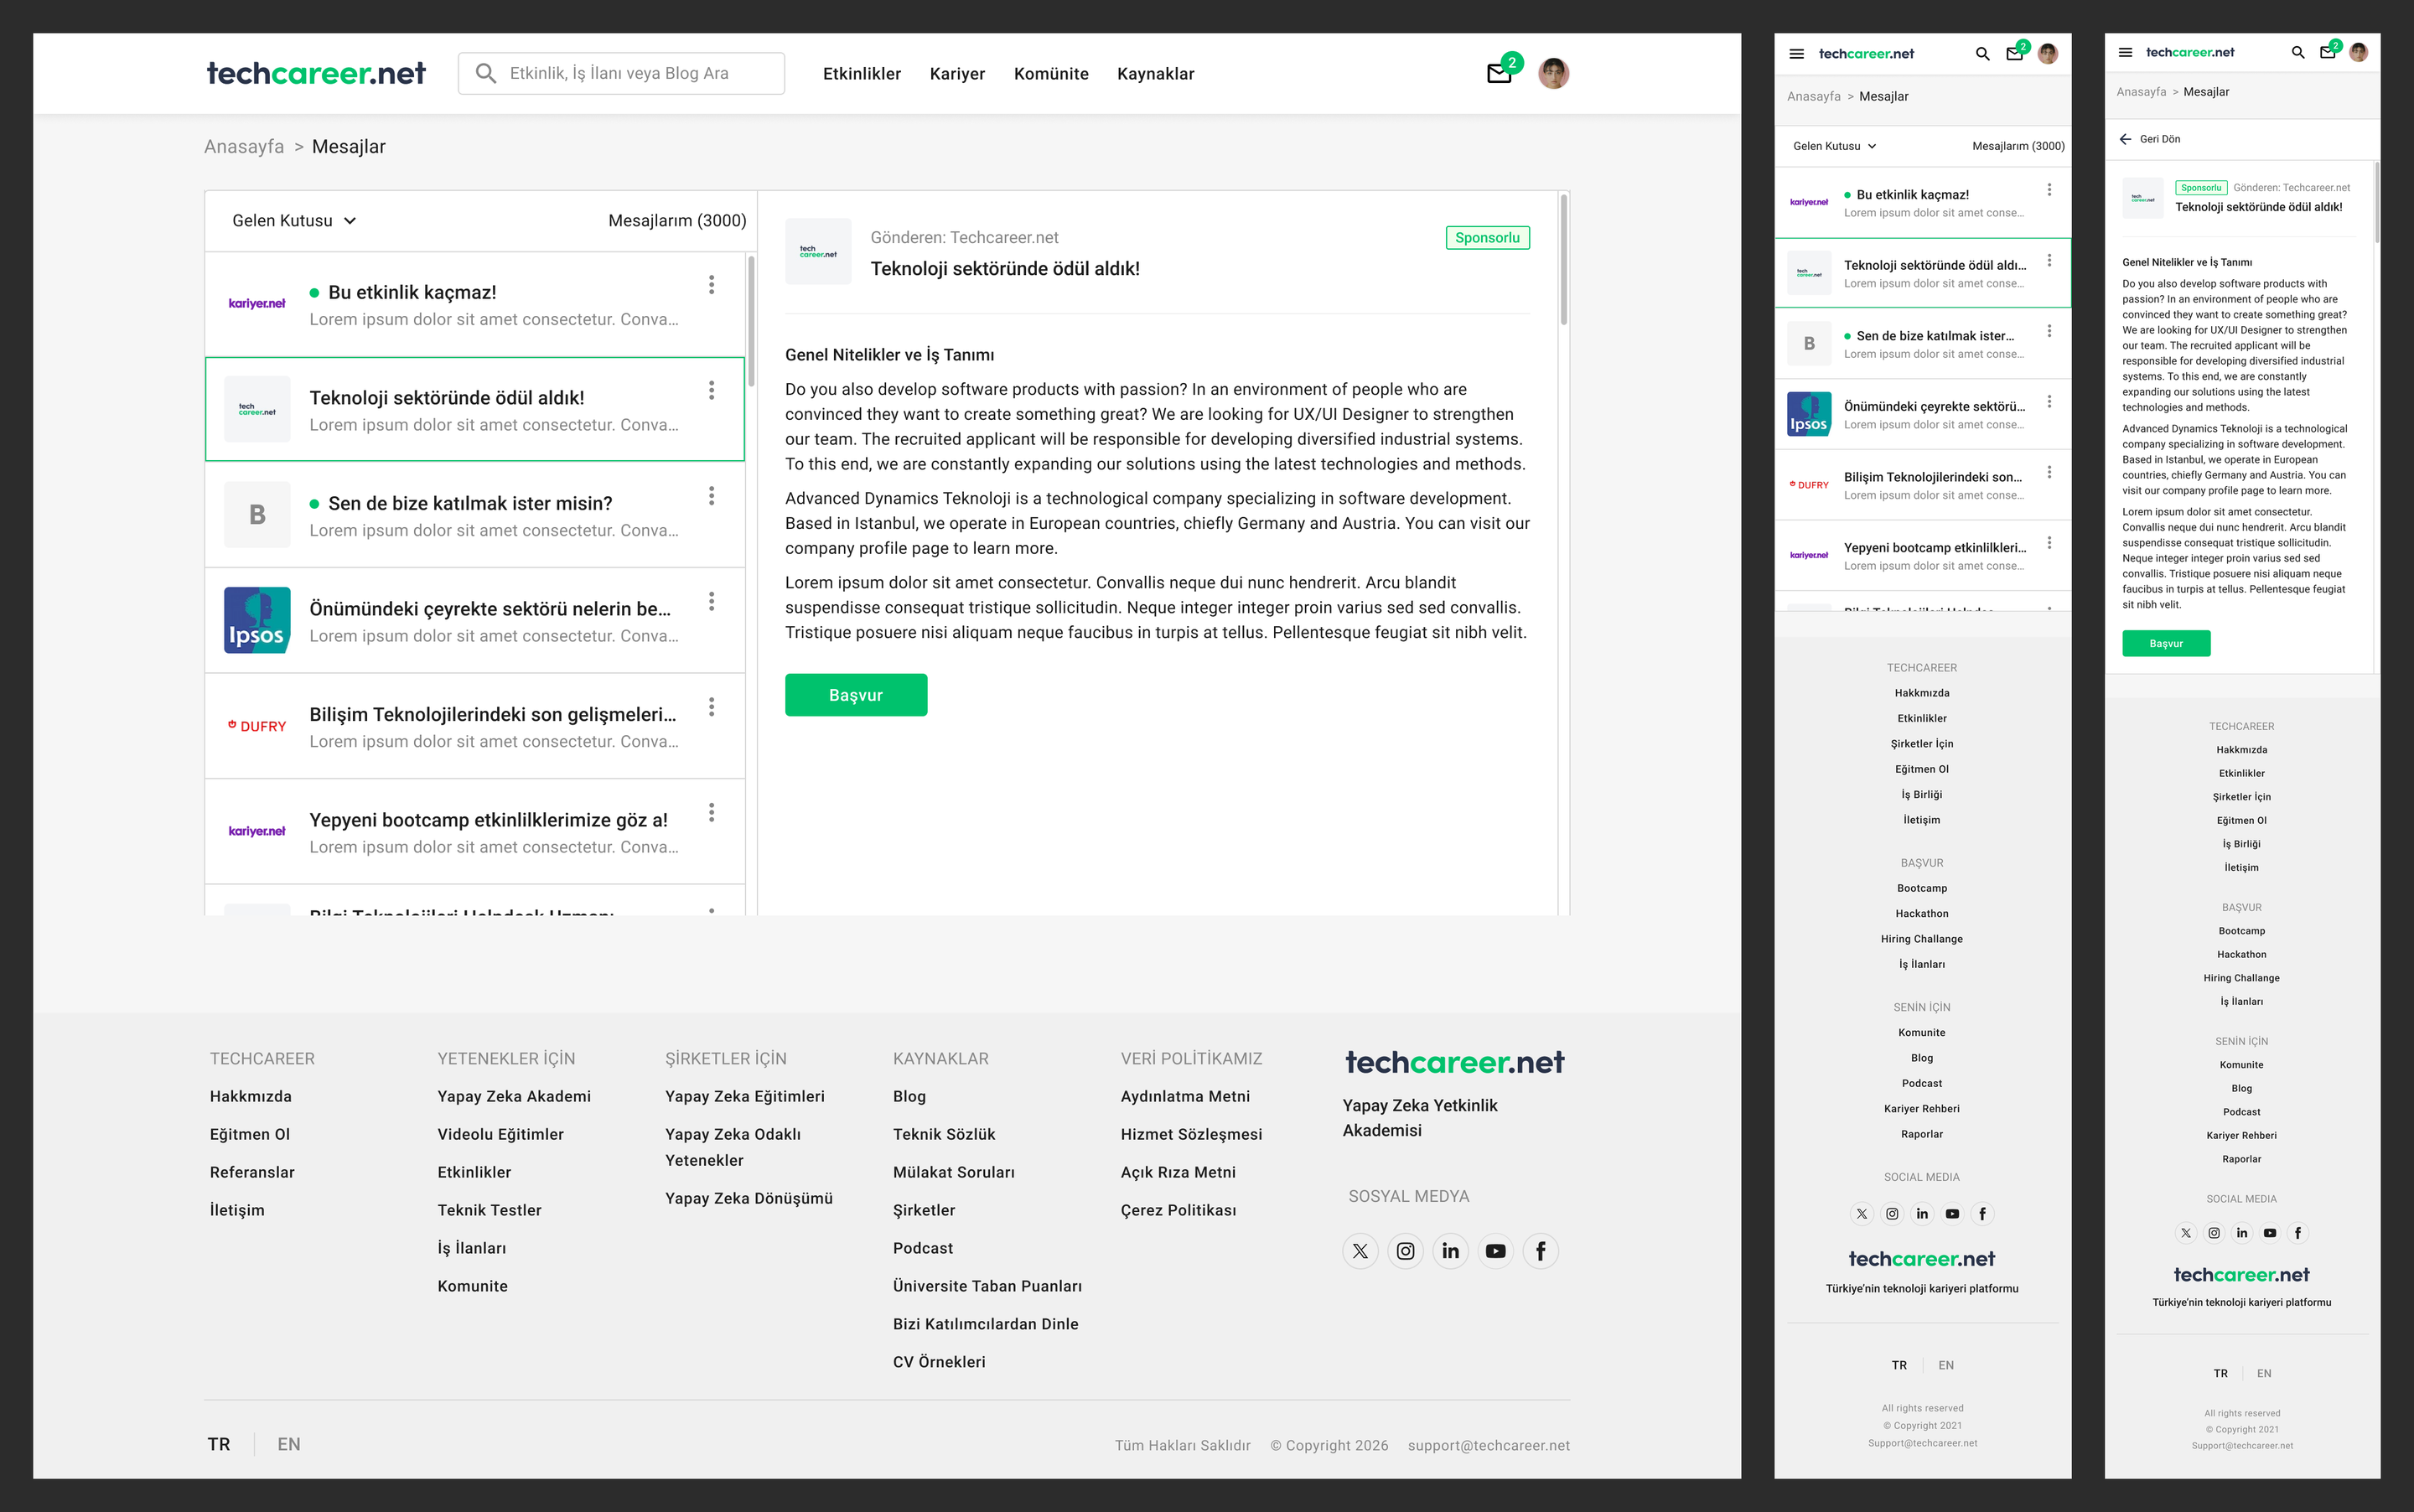Open desktop 'Önümündeki çeyrekte sektörü nelerin be...' message
The image size is (2414, 1512).
(x=475, y=620)
